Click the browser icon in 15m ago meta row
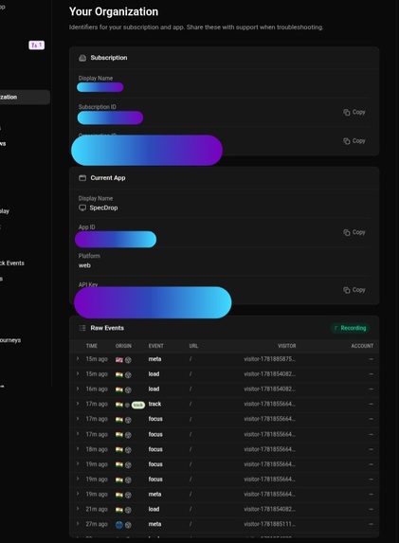Screen dimensions: 399x543 click(128, 360)
